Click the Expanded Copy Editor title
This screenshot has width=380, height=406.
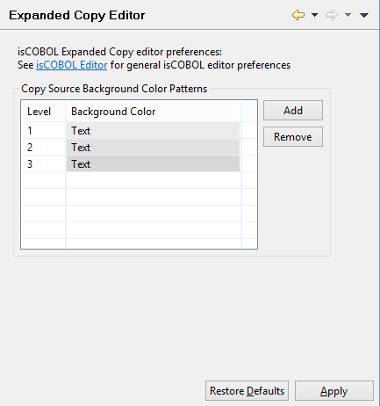point(77,15)
